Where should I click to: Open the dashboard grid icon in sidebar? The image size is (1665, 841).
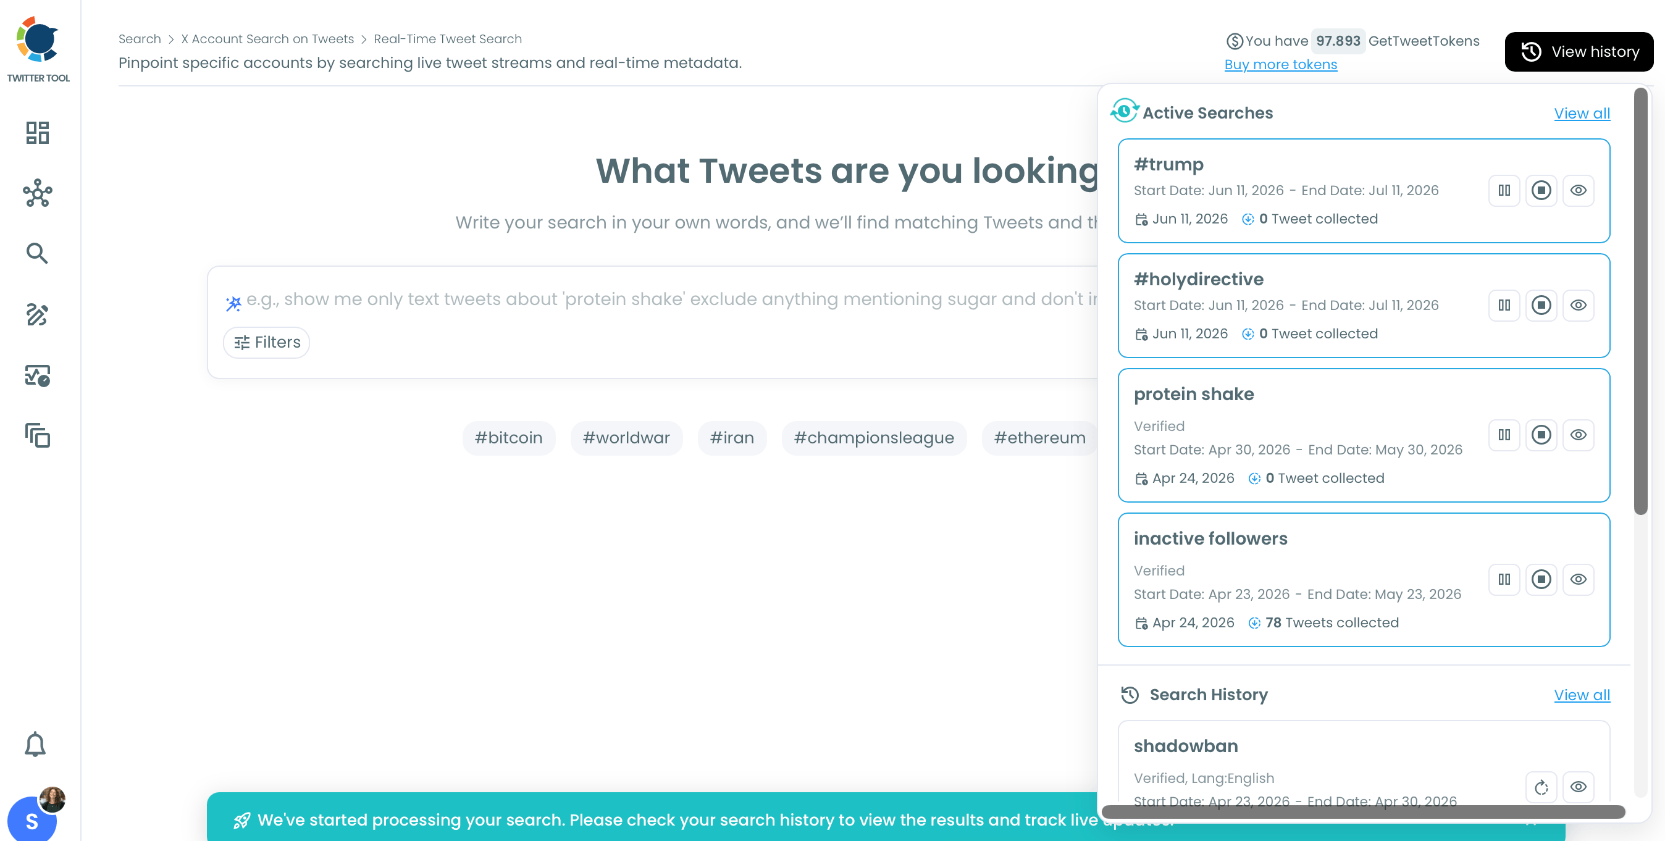click(38, 133)
